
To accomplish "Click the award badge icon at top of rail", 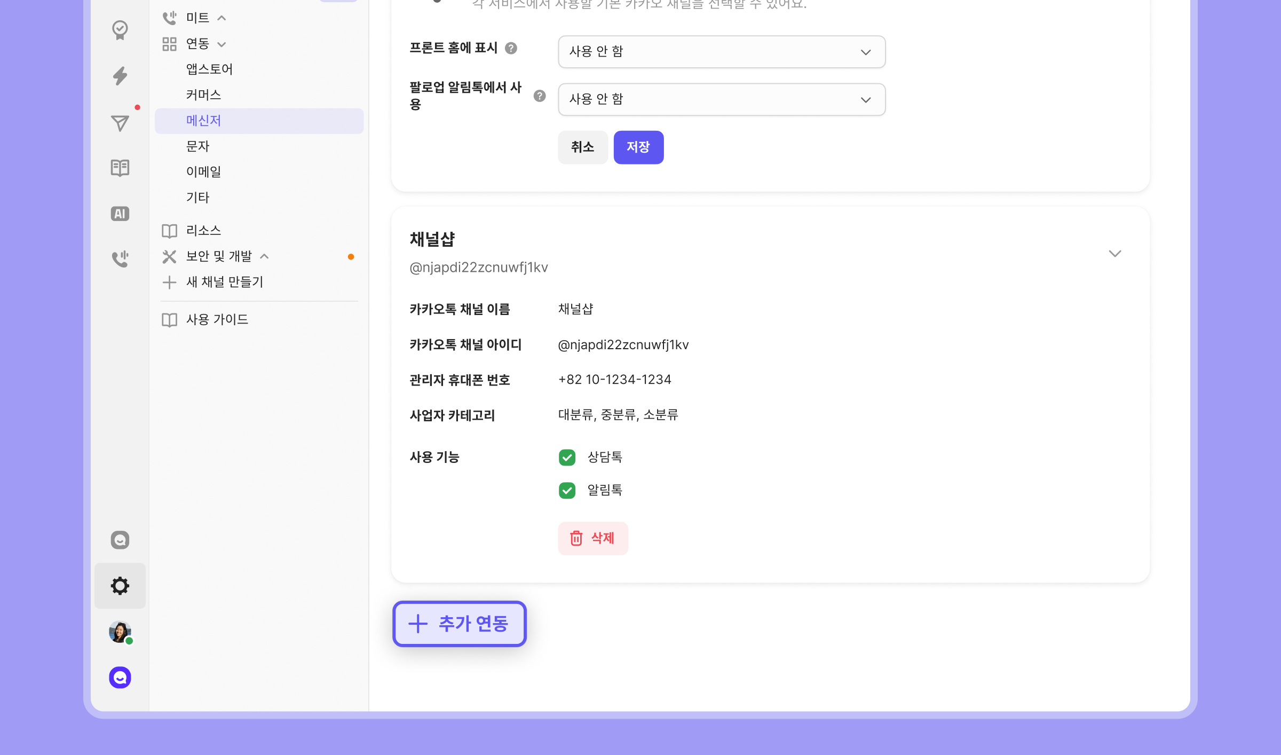I will pos(120,30).
